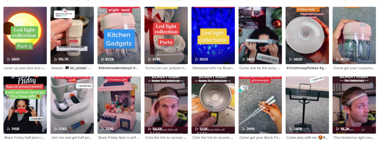Click the play icon next to 3432 views
This screenshot has height=143, width=378.
244,59
